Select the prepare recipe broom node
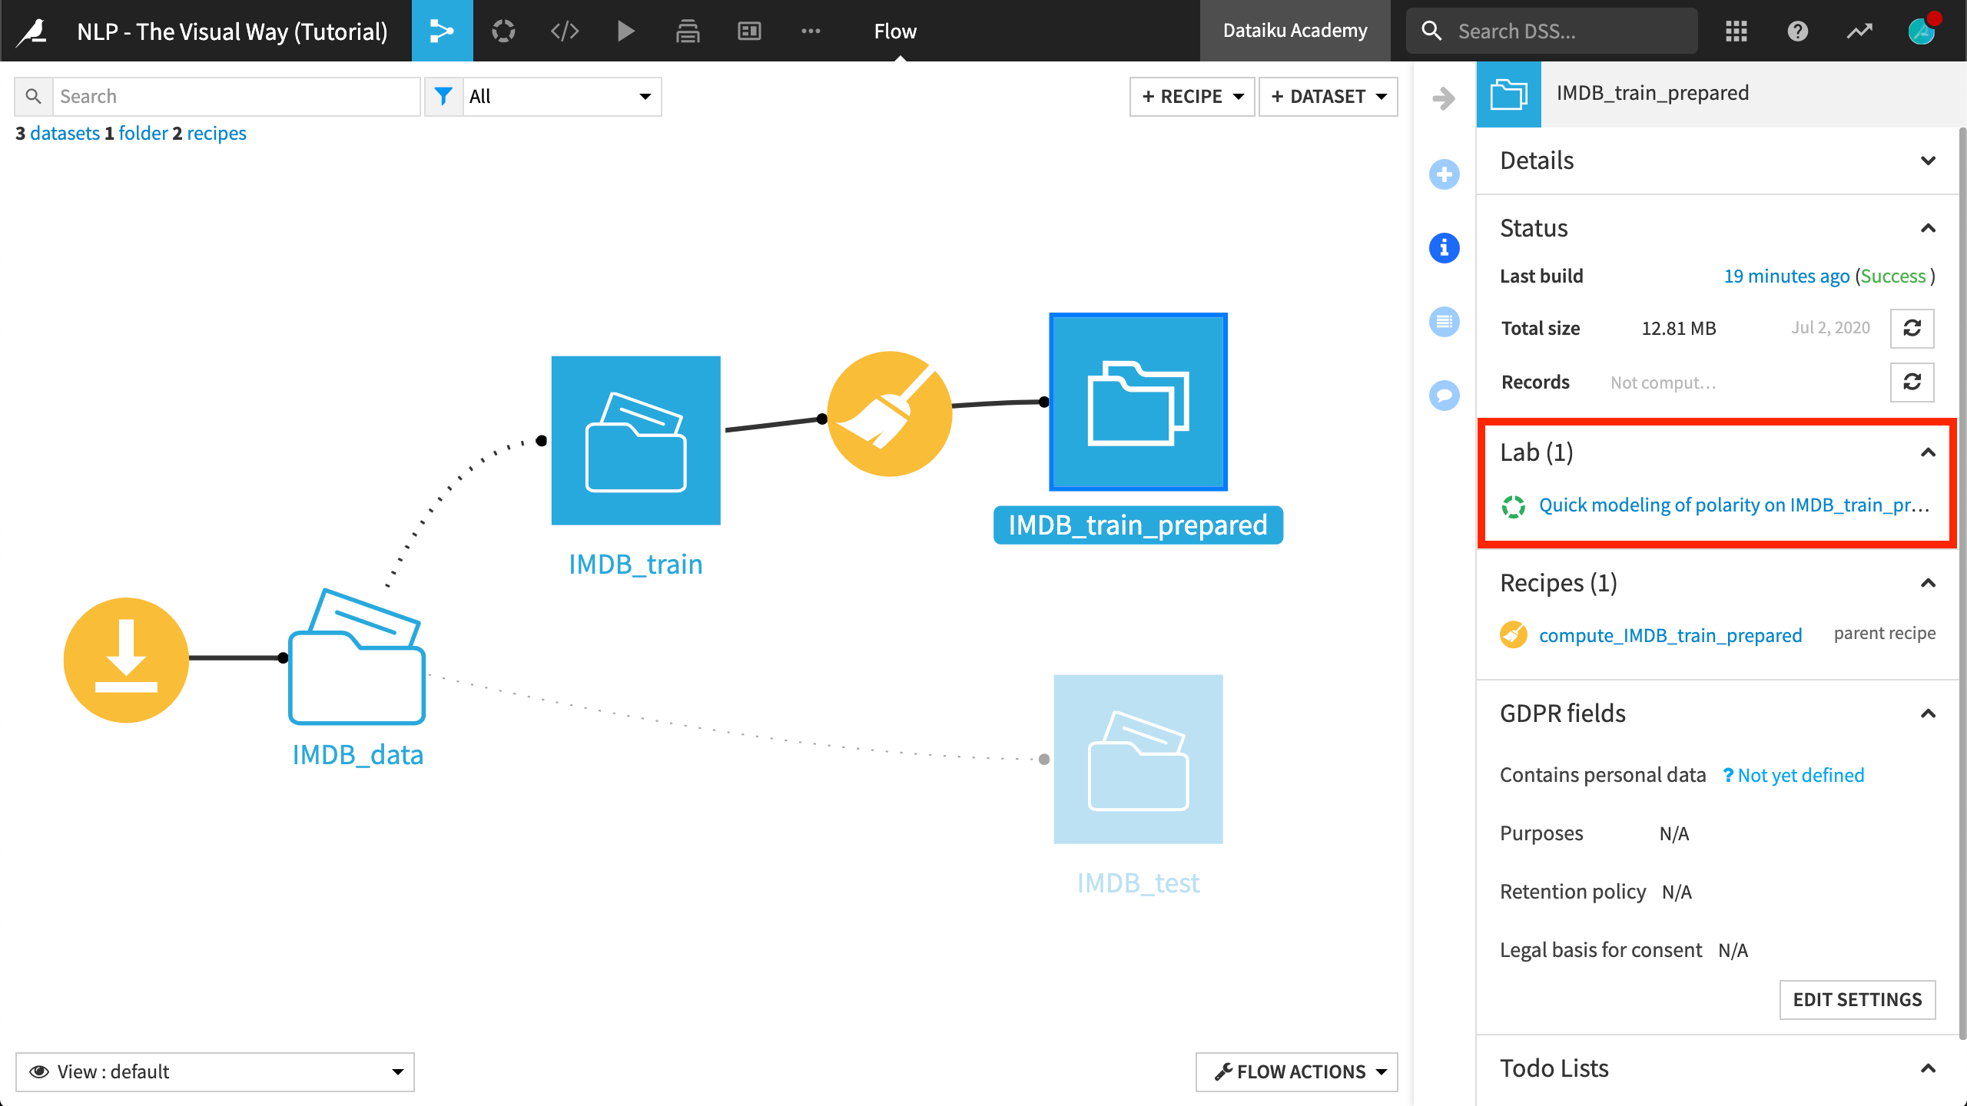Screen dimensions: 1967x1106 click(889, 414)
